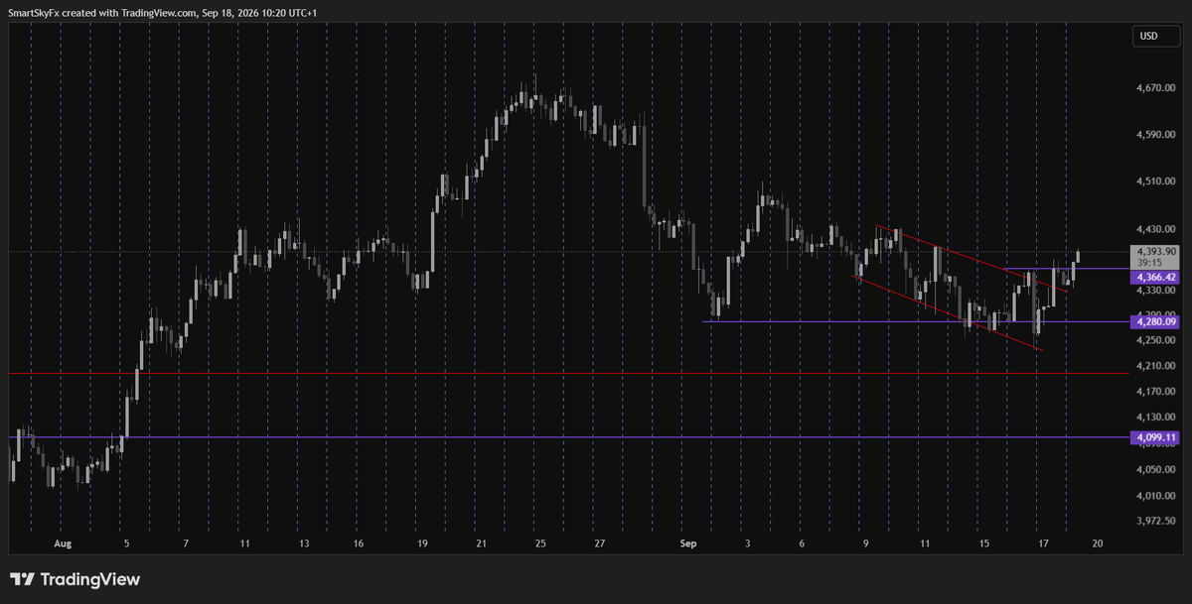Select the purple 4,099.11 price level label
The height and width of the screenshot is (604, 1192).
(x=1155, y=437)
